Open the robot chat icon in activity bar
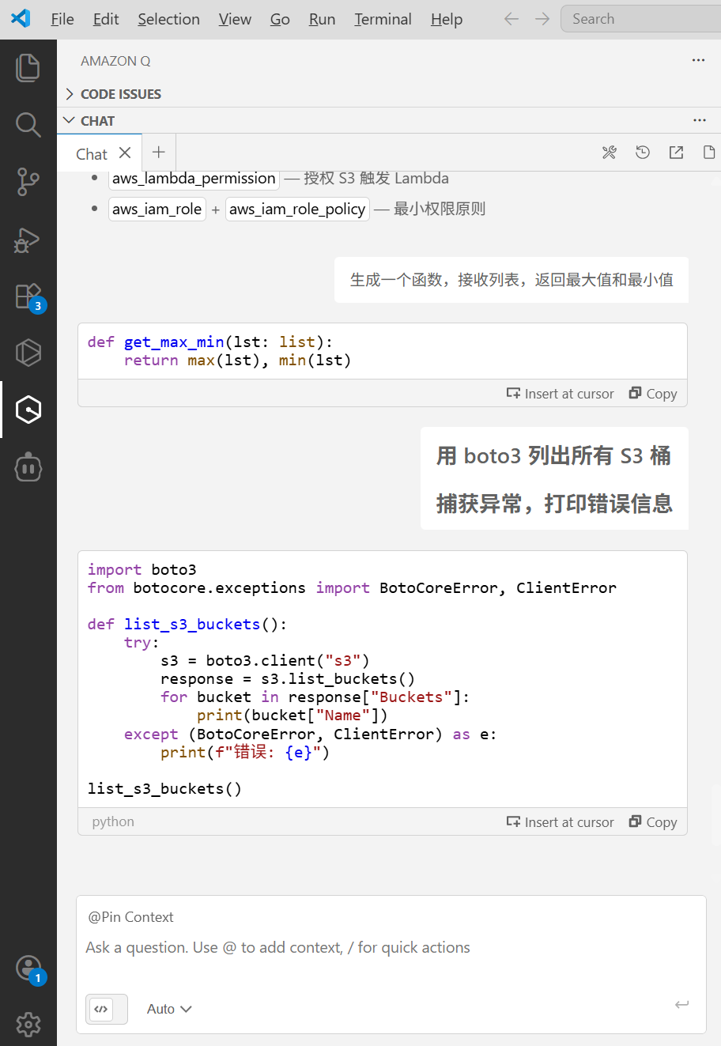This screenshot has height=1046, width=721. tap(28, 467)
